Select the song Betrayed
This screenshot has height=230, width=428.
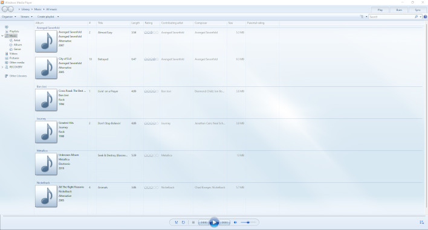tap(103, 59)
